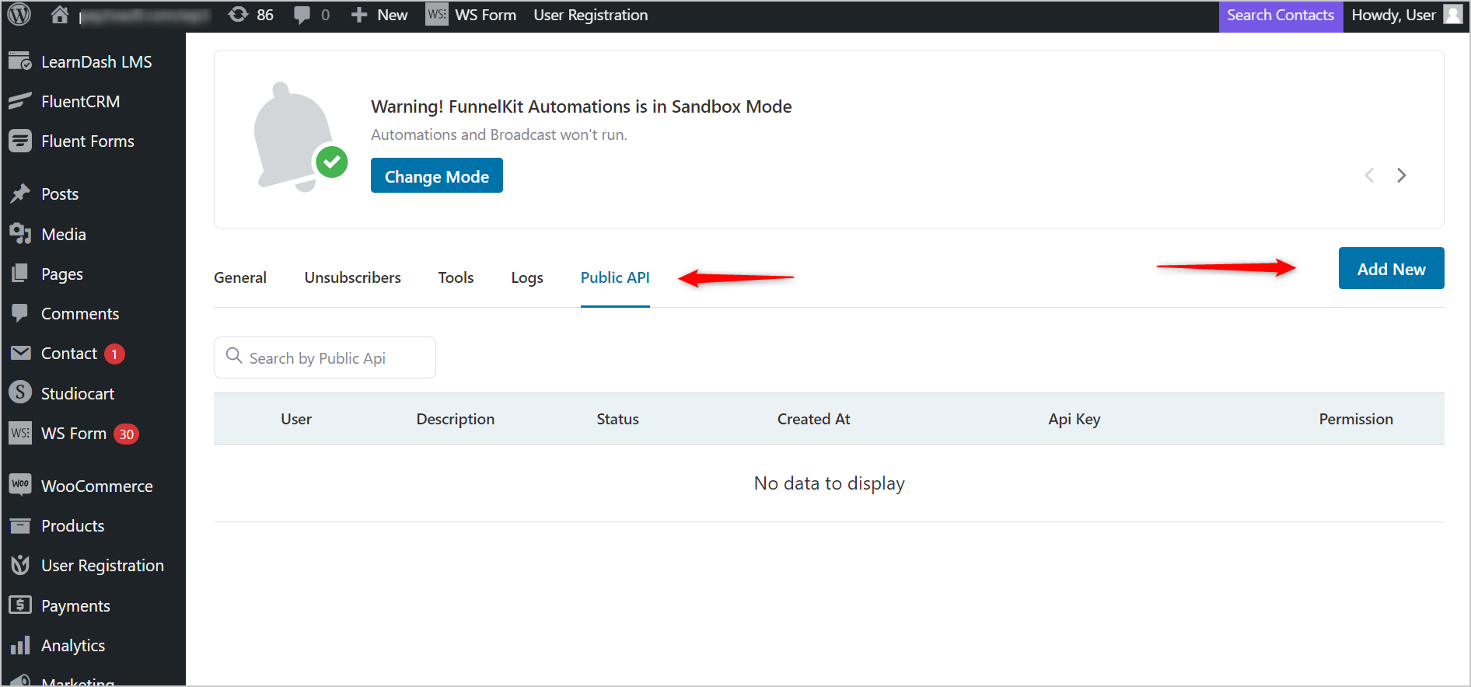Click the LearnDash LMS sidebar icon
The image size is (1471, 687).
20,61
